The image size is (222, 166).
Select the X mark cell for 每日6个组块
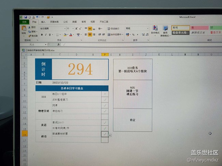coord(105,94)
